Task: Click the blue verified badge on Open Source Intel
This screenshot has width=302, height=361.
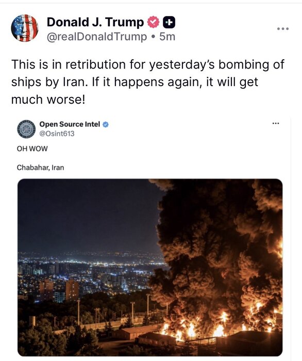Action: tap(105, 125)
